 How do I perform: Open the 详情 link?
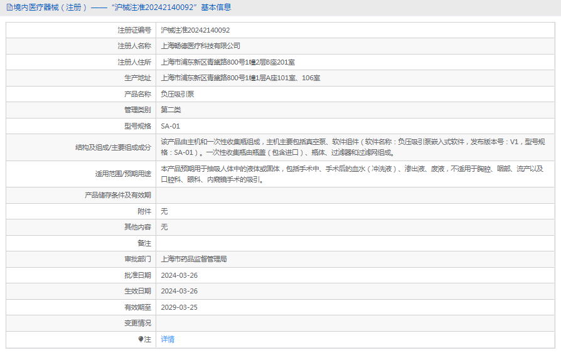tap(168, 339)
